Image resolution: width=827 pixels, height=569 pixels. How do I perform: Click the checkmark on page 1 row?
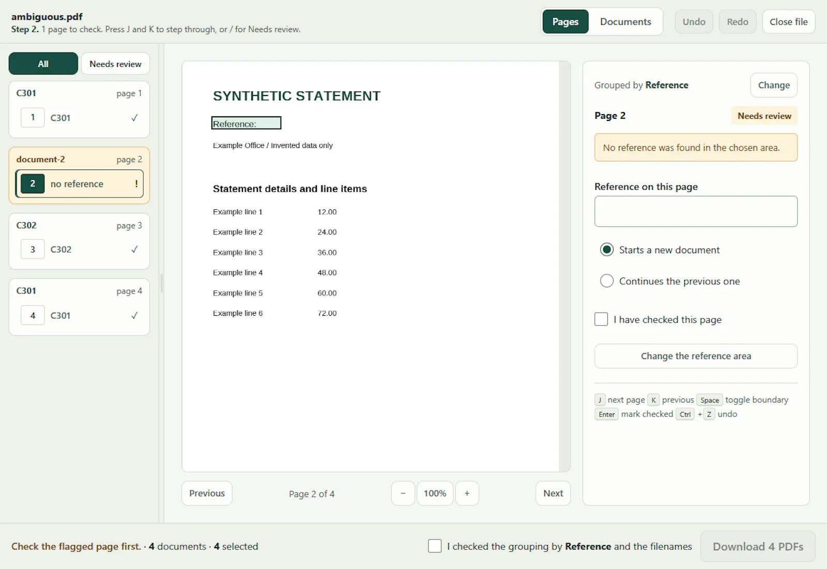tap(134, 118)
